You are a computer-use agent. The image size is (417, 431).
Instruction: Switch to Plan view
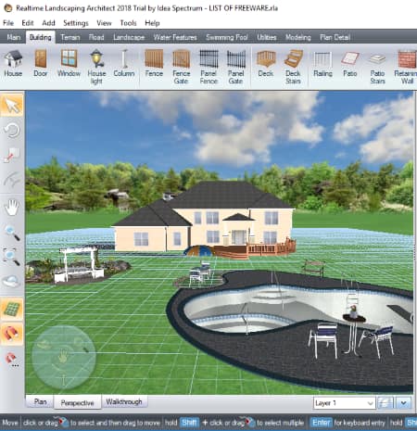[40, 401]
